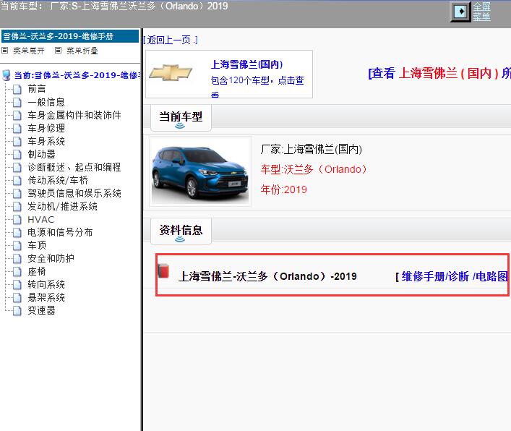Open the 一般信息 section
Screen dimensions: 511x431
(x=46, y=102)
